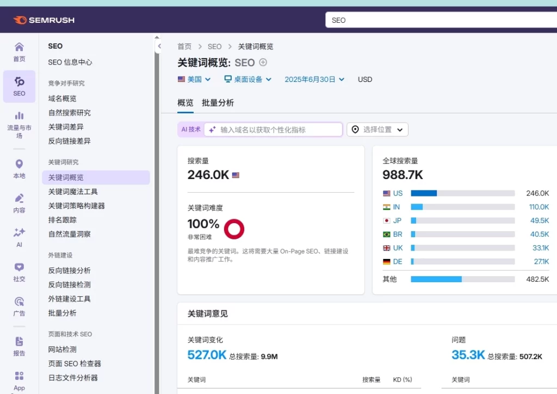Viewport: 557px width, 394px height.
Task: Click the red keyword difficulty ring
Action: coord(234,229)
